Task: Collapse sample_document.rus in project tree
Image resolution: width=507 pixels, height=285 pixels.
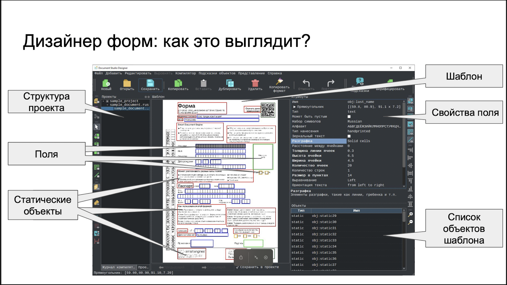Action: click(x=107, y=105)
